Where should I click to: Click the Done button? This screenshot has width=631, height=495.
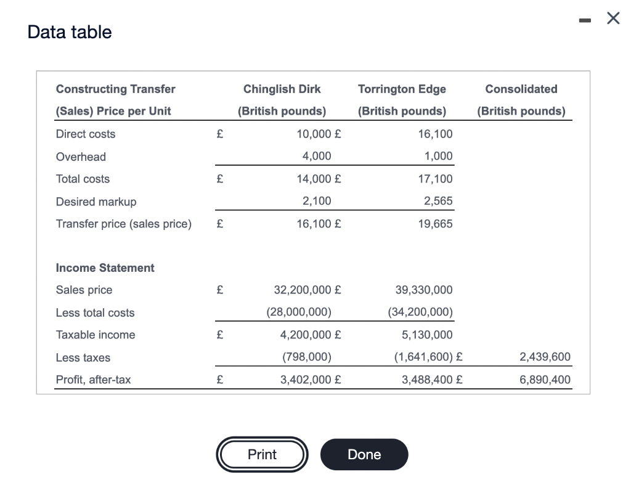pyautogui.click(x=364, y=454)
